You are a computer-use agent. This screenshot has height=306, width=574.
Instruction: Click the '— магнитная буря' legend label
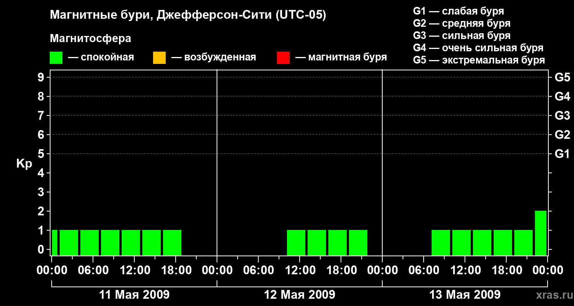pos(341,58)
